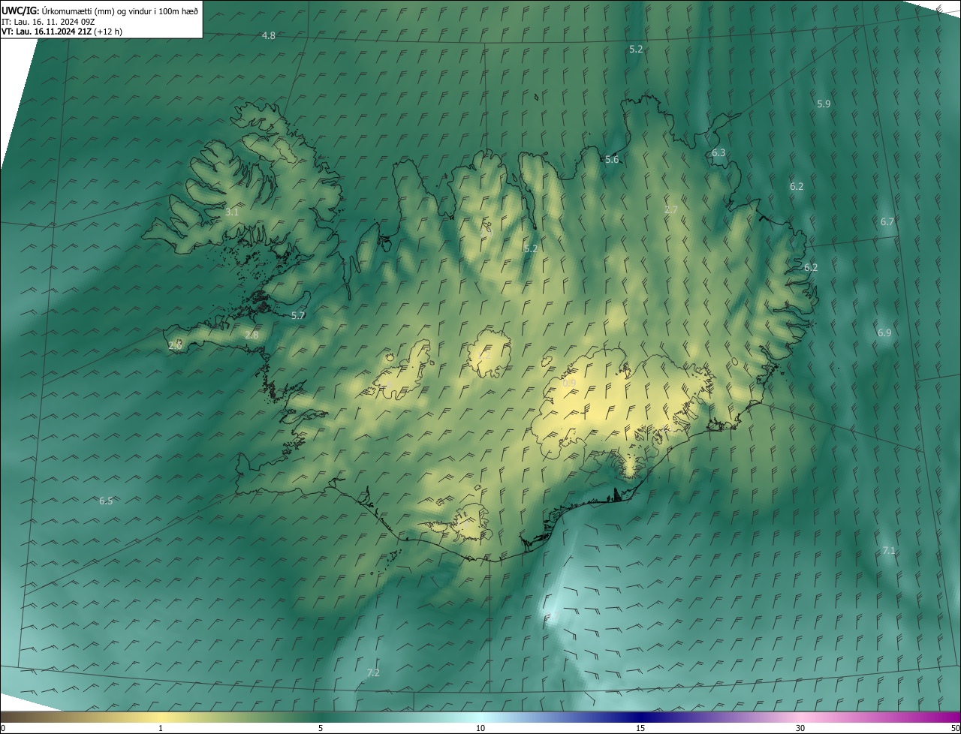Click the 4.8 precipitation value
Screen dimensions: 961x734
click(x=268, y=36)
